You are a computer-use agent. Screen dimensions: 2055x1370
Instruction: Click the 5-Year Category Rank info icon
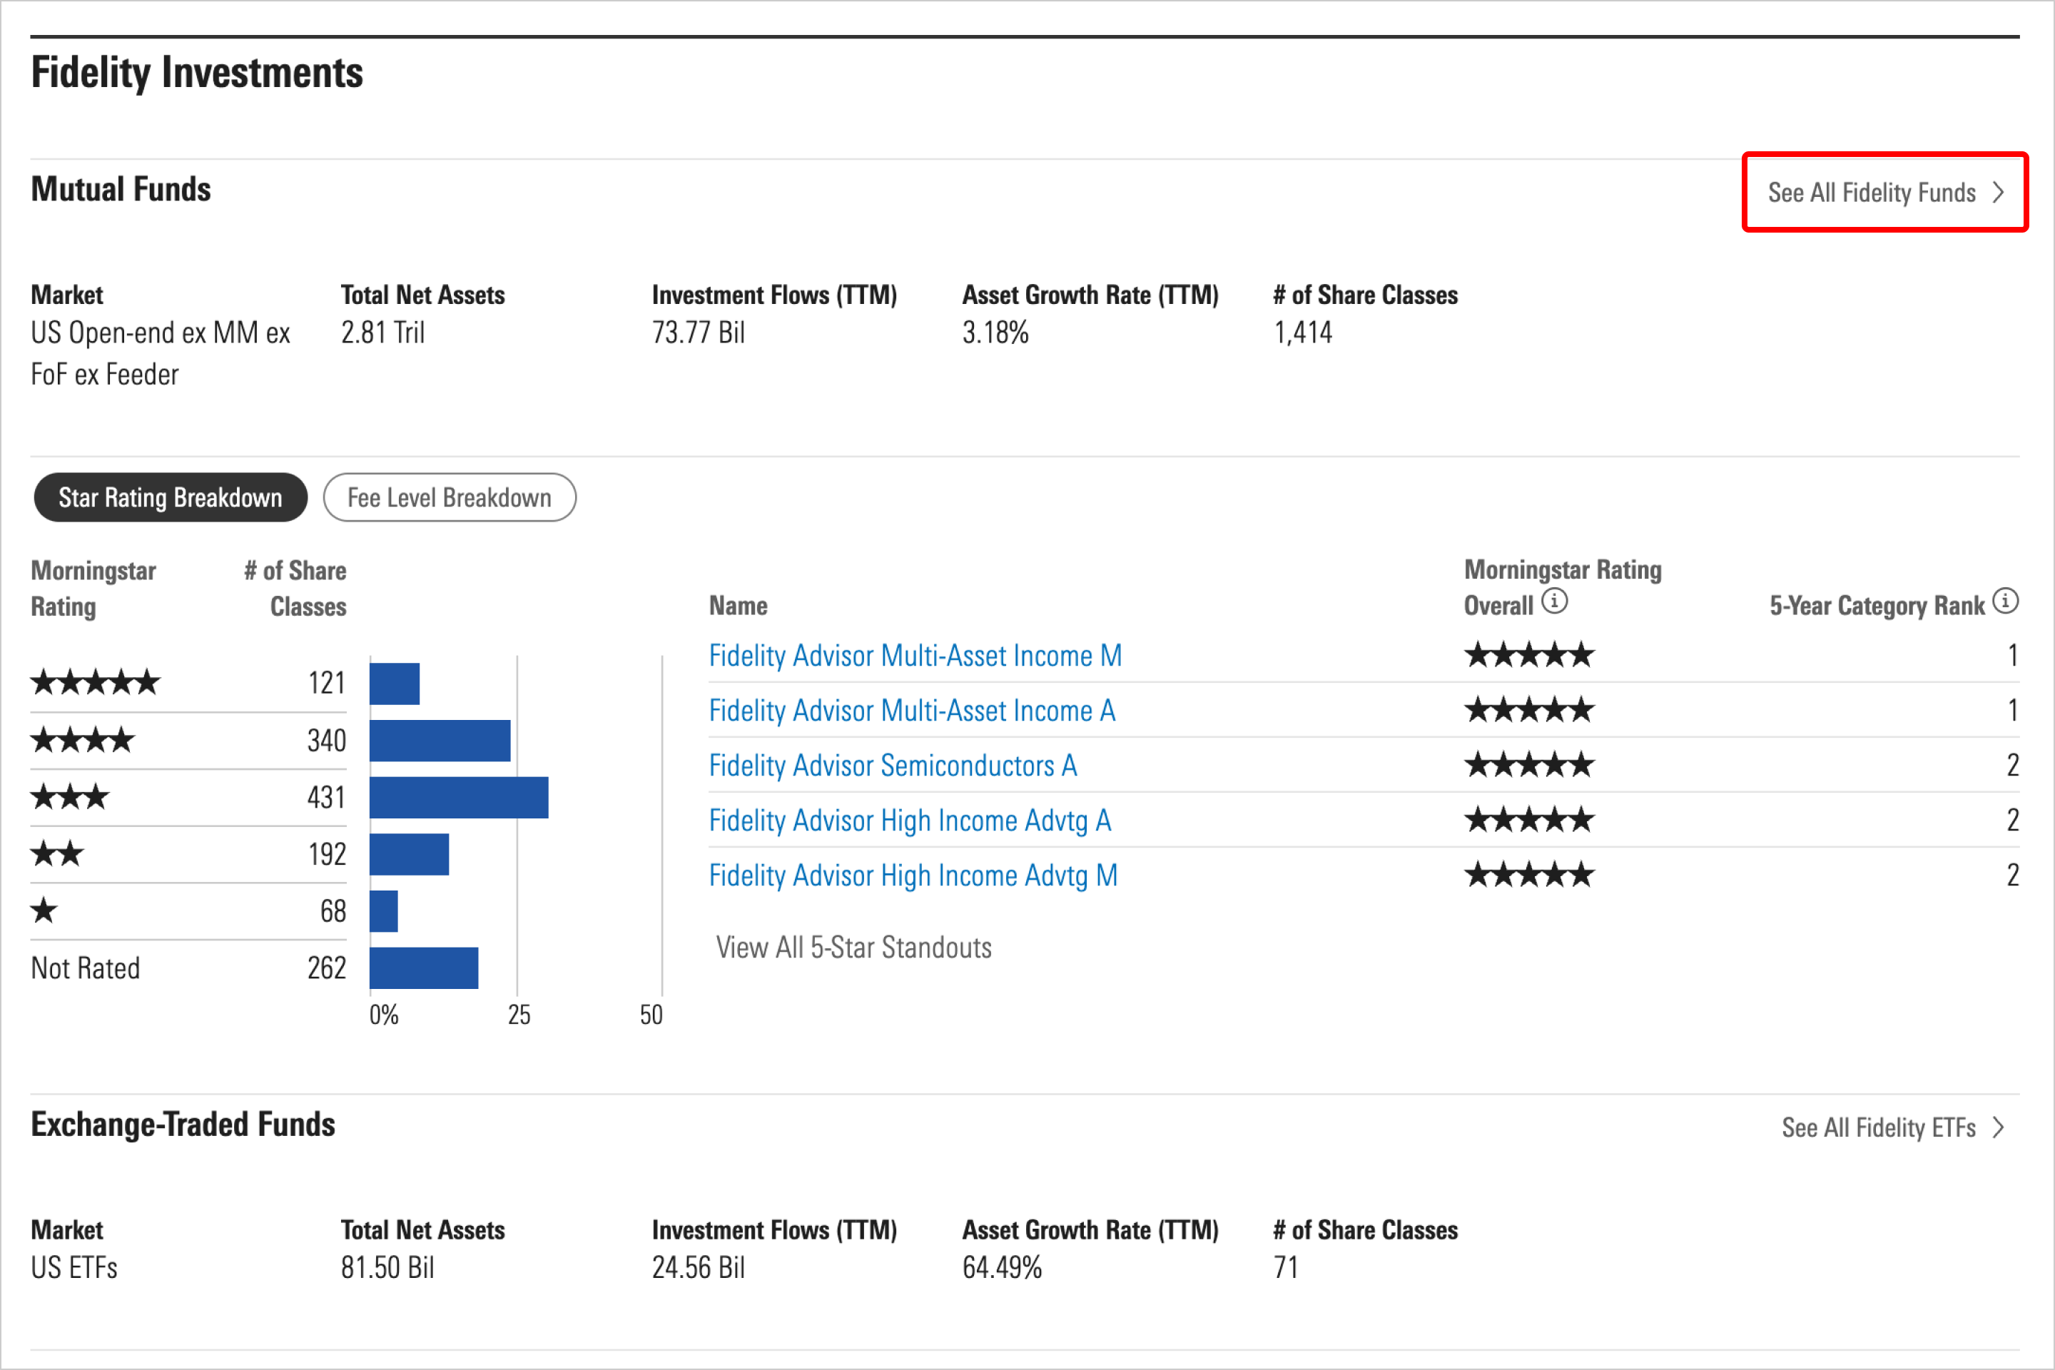(2005, 601)
